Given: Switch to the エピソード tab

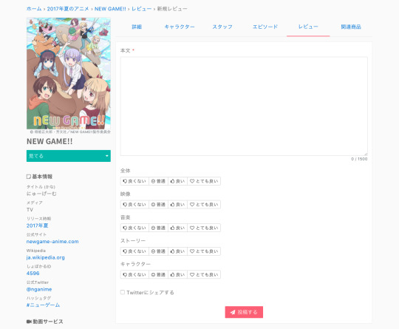Looking at the screenshot, I should [x=265, y=27].
